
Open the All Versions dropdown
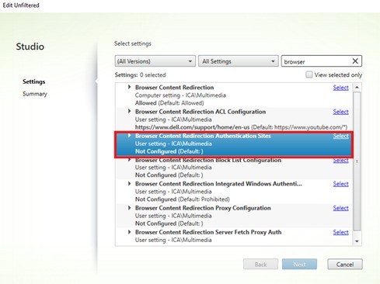(155, 61)
